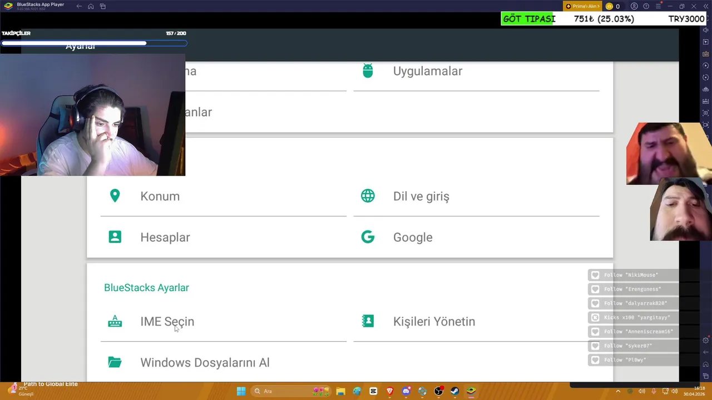Viewport: 712px width, 400px height.
Task: Open OBS Studio from taskbar
Action: point(439,391)
